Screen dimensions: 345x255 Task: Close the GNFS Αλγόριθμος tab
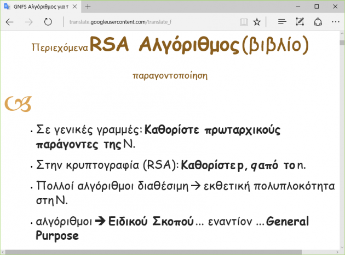tap(75, 7)
